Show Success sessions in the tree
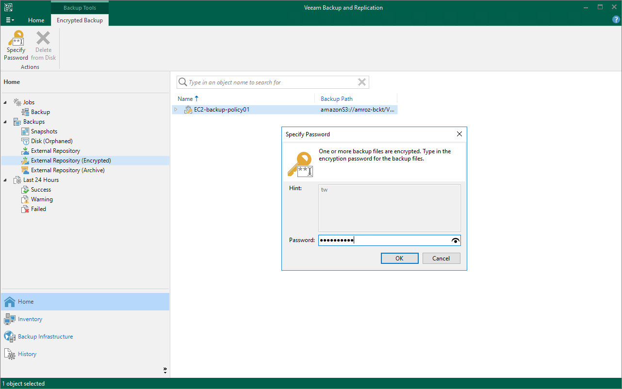The width and height of the screenshot is (622, 389). (41, 190)
